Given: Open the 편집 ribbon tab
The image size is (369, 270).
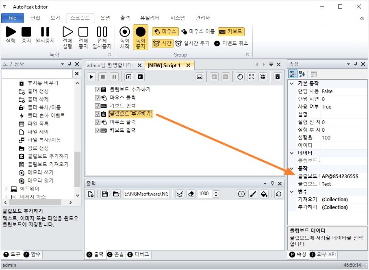Looking at the screenshot, I should (35, 18).
